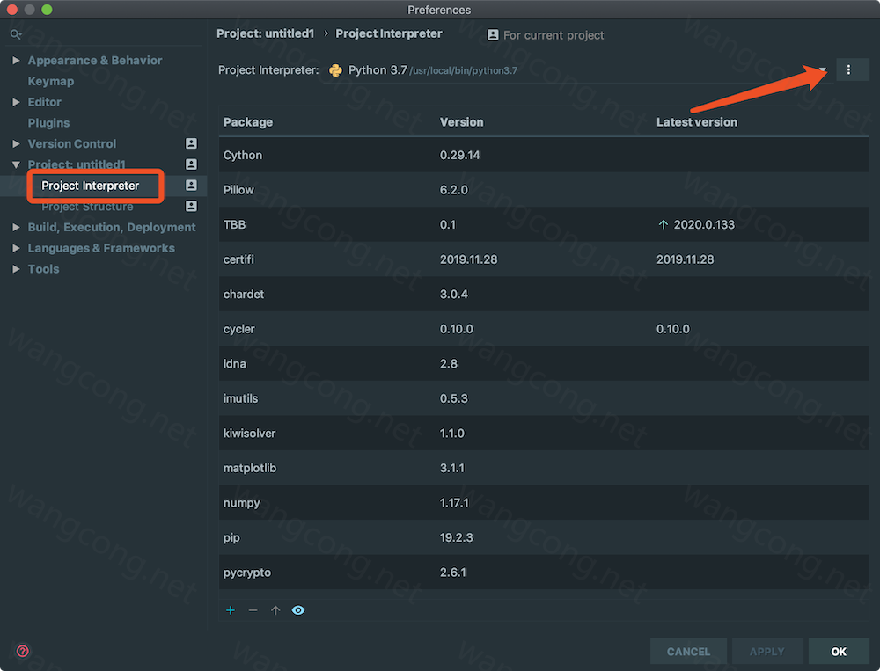Click the interpreter path /usr/local/bin/python3.7
The image size is (880, 671).
click(x=464, y=70)
